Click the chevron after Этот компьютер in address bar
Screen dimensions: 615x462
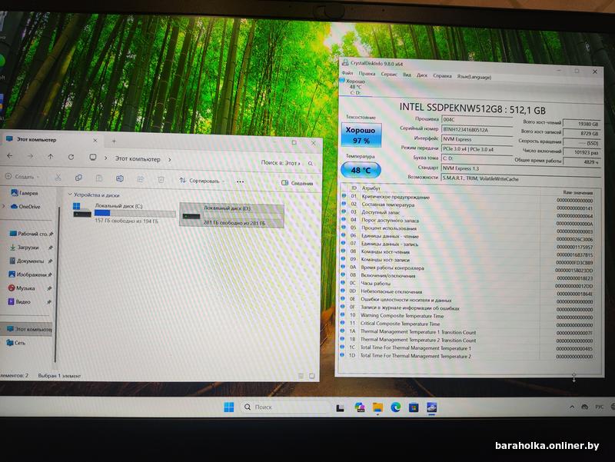tap(169, 159)
